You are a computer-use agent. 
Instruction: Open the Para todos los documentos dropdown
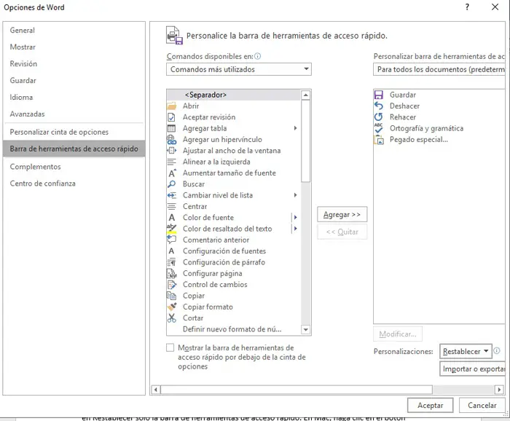pyautogui.click(x=439, y=69)
